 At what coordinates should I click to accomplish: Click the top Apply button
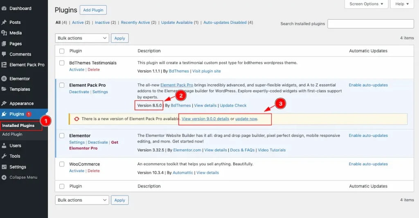tap(120, 38)
